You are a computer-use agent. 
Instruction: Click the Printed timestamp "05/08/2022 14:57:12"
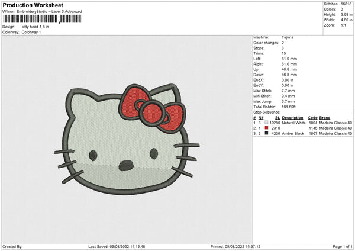243,246
